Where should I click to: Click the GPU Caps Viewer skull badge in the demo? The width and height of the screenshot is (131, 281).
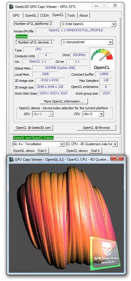pos(105,253)
